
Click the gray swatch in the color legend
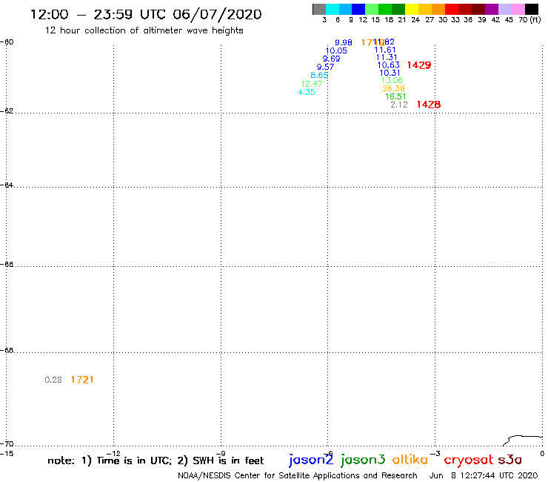tap(319, 9)
